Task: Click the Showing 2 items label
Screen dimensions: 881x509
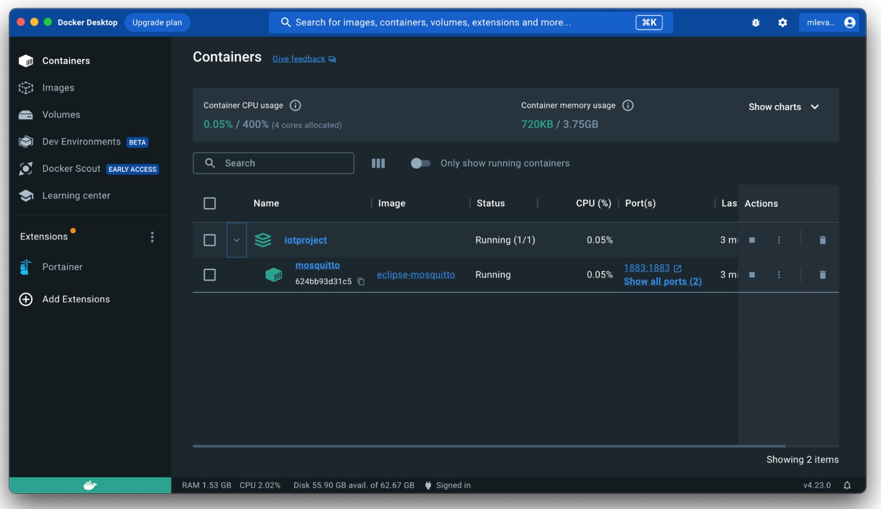Action: tap(802, 460)
